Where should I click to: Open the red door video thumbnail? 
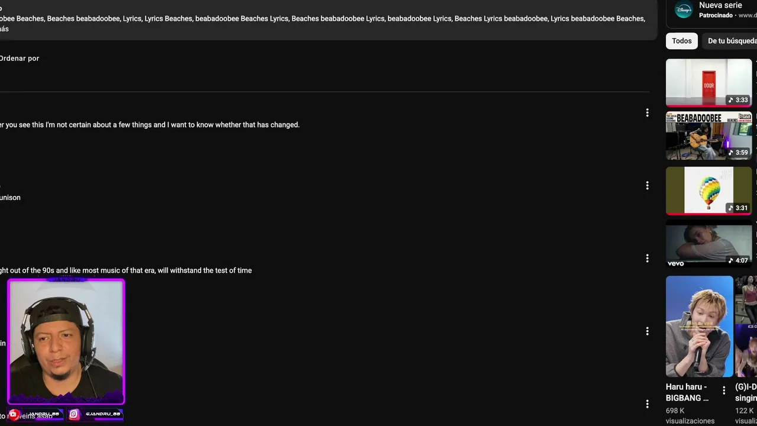coord(709,82)
